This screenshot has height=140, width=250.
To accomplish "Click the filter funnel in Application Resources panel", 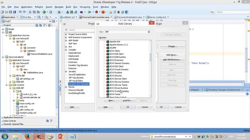I will [x=51, y=121].
